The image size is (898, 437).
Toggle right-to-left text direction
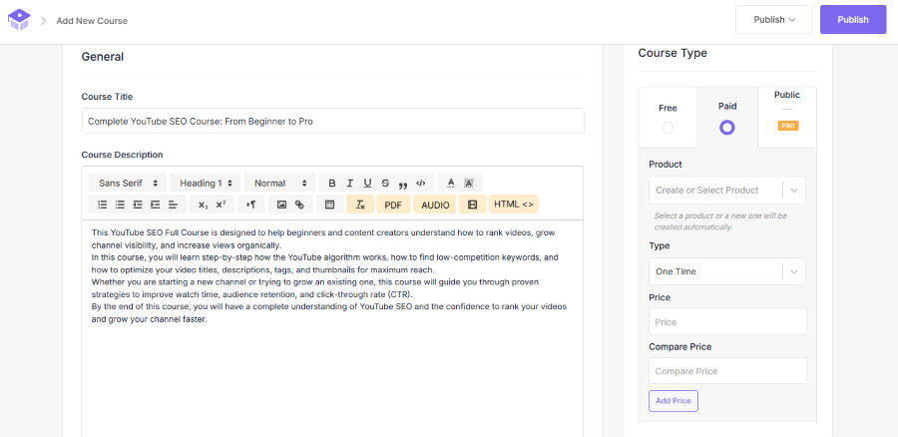click(x=250, y=204)
